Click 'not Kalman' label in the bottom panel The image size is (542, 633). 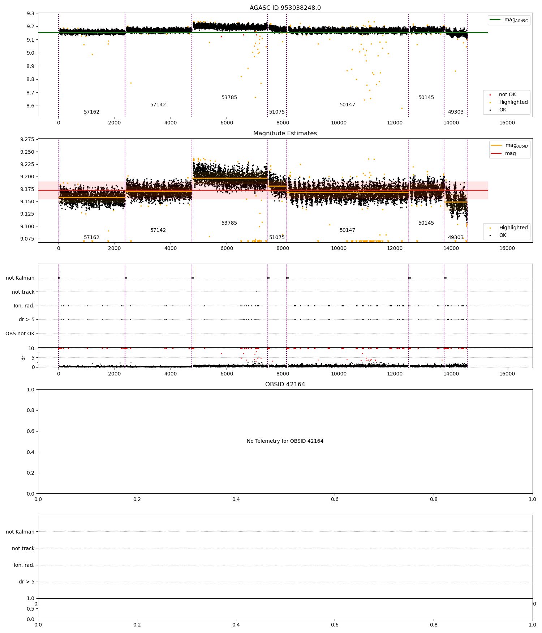coord(20,532)
